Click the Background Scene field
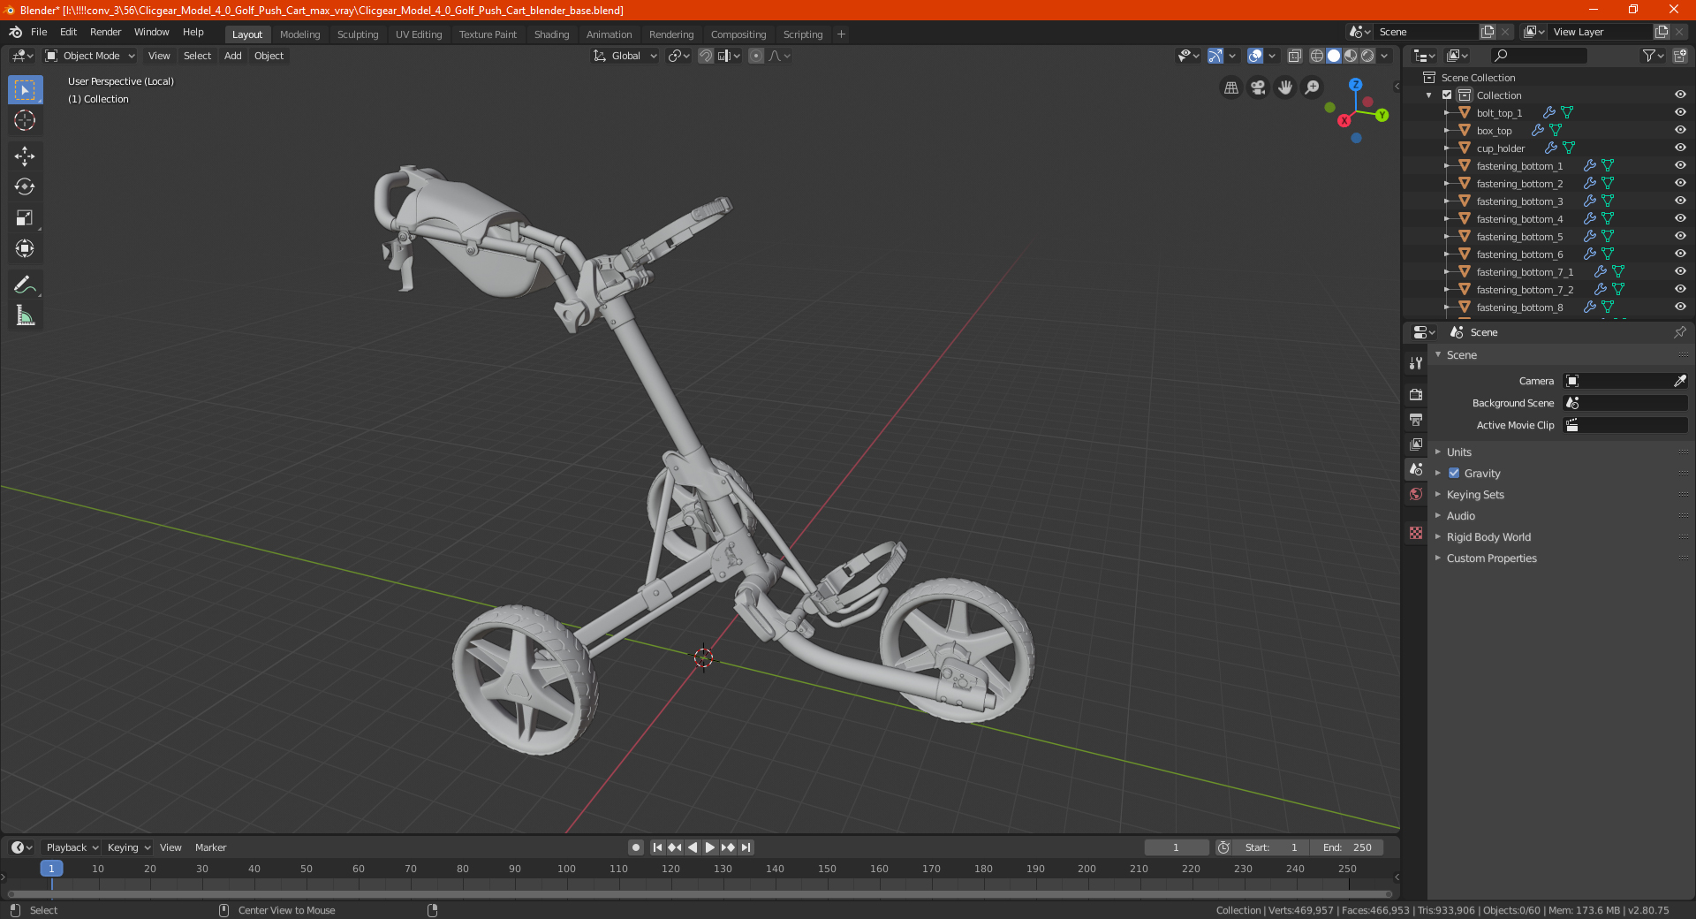The height and width of the screenshot is (919, 1696). tap(1625, 403)
